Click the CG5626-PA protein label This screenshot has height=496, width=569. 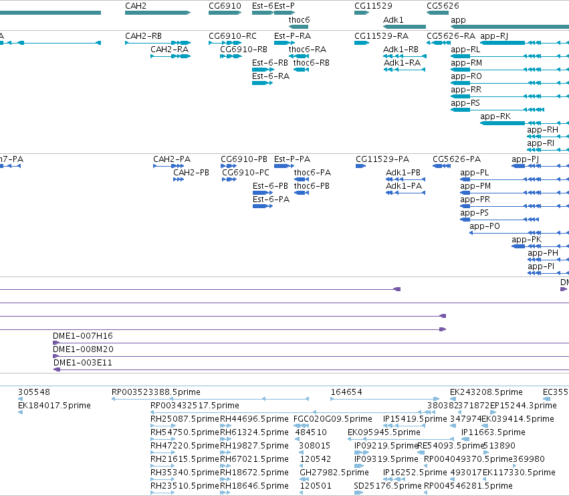click(x=457, y=159)
